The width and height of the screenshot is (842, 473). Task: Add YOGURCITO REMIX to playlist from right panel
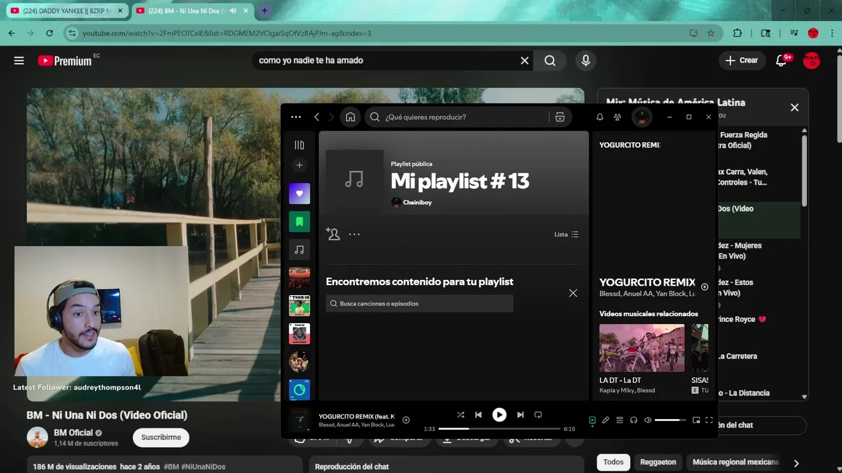[705, 287]
